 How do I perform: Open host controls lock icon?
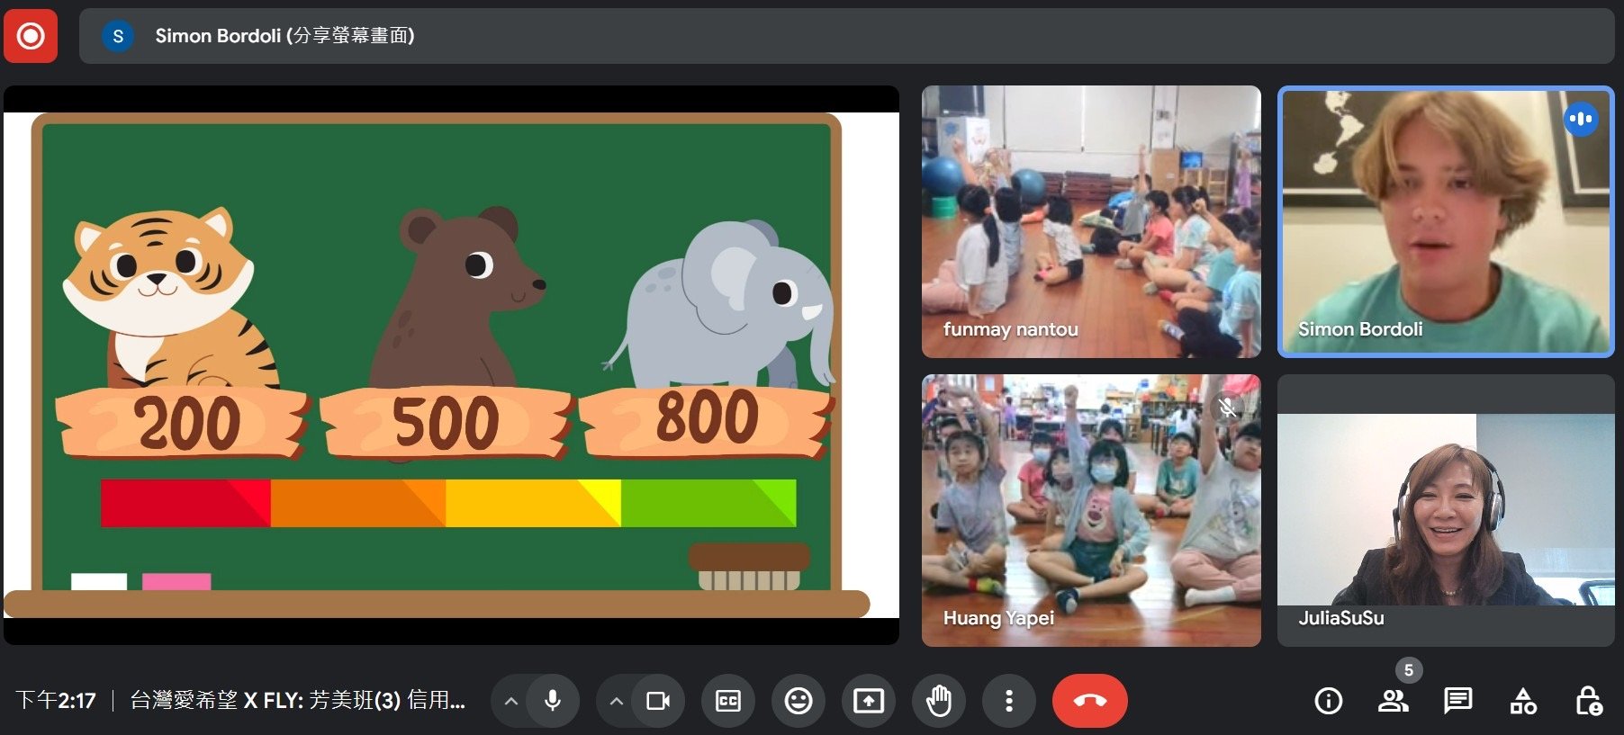pos(1588,701)
